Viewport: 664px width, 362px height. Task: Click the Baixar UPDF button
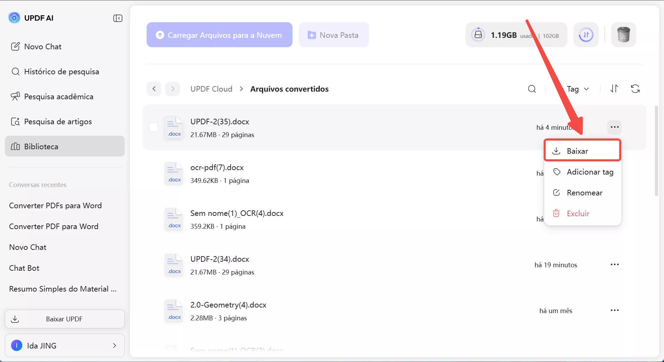coord(65,319)
